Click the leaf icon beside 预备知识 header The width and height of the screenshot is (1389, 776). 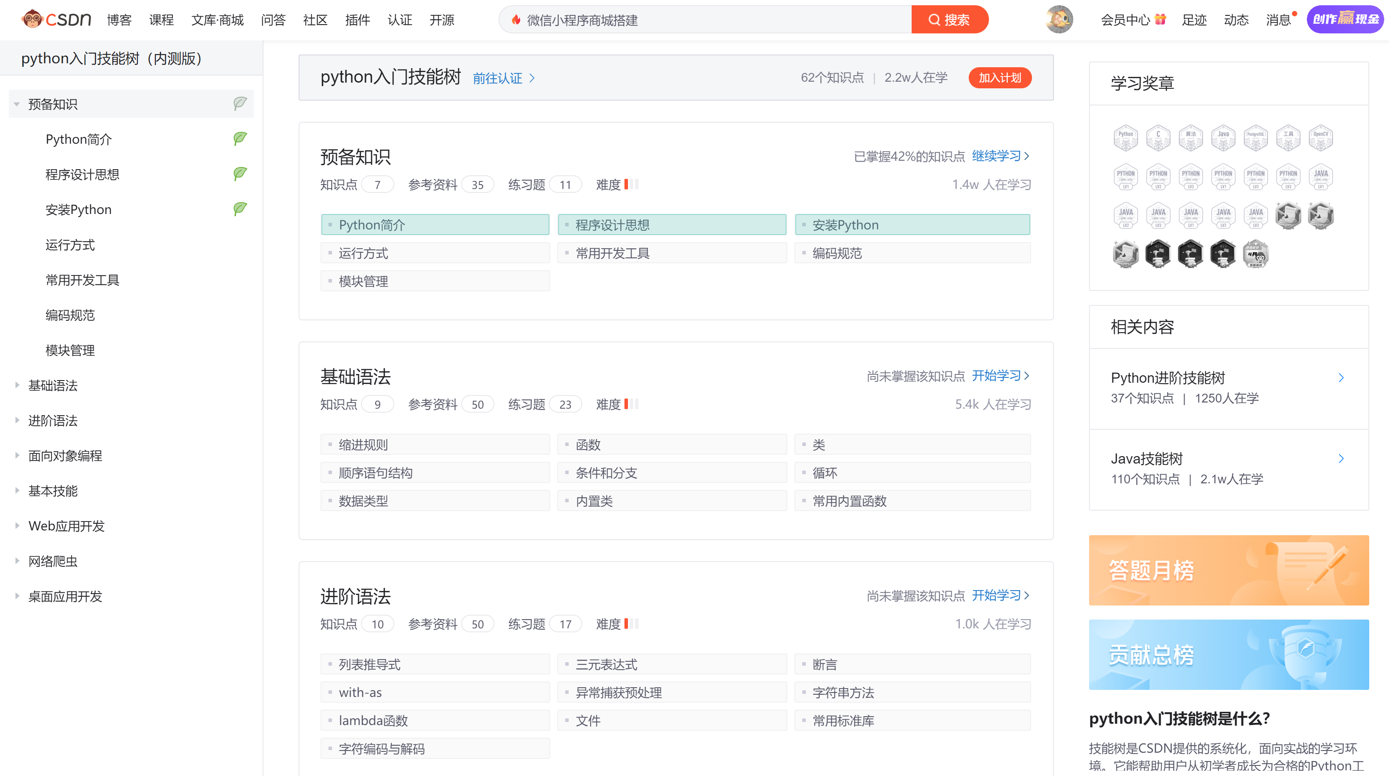(240, 104)
